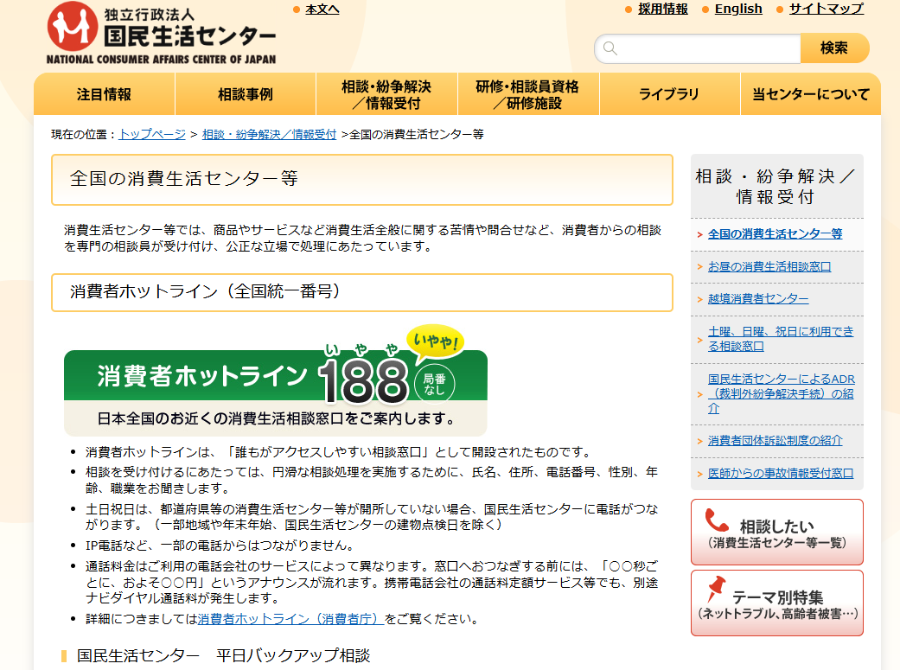The height and width of the screenshot is (670, 900).
Task: Click the red pushpin テーマ別特集 icon
Action: pyautogui.click(x=715, y=591)
